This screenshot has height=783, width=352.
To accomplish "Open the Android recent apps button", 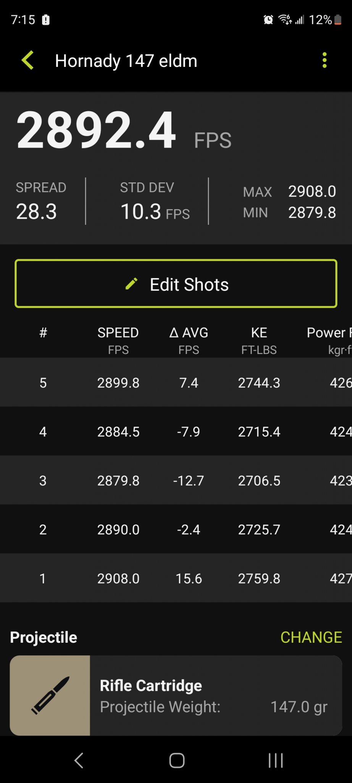I will click(276, 760).
